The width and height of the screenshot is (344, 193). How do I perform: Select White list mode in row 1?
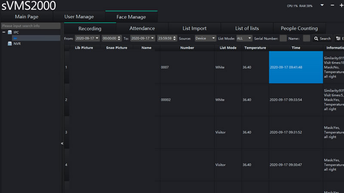pos(228,67)
